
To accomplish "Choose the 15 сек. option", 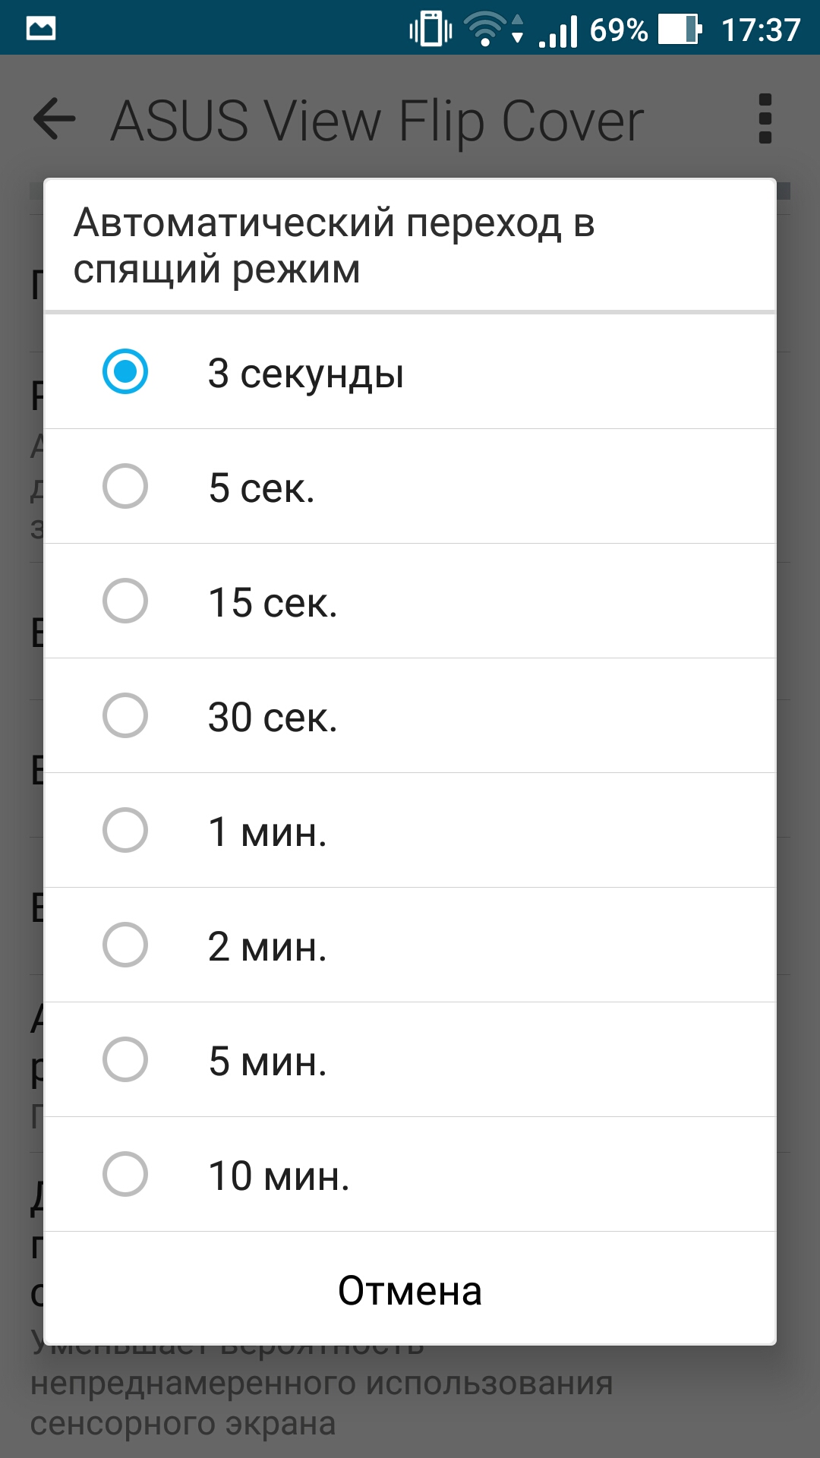I will pos(410,601).
